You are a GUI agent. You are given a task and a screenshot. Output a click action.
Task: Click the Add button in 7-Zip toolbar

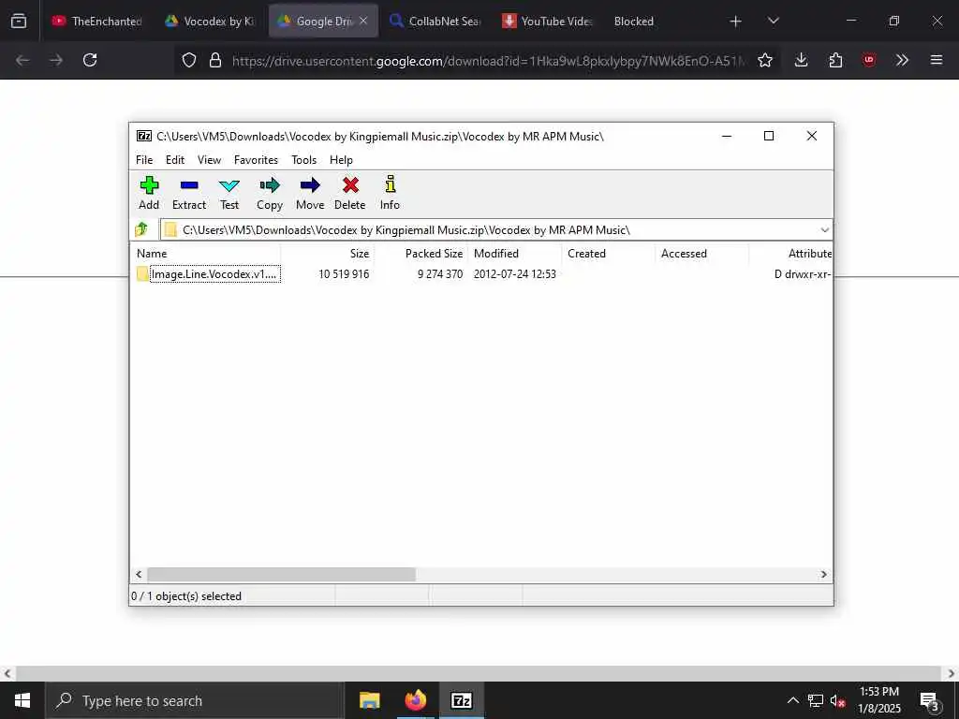click(149, 193)
